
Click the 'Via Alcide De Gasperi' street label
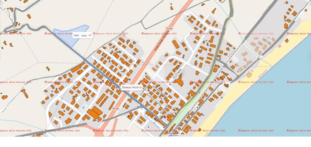pyautogui.click(x=146, y=87)
